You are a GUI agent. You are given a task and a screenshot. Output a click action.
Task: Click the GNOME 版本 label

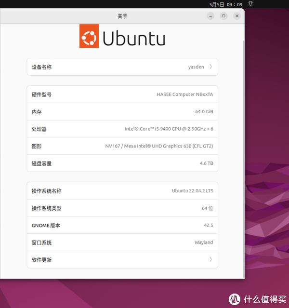46,226
